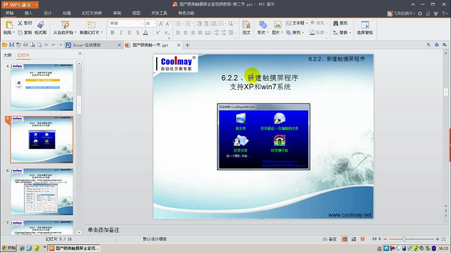Align text to the left

point(178,32)
